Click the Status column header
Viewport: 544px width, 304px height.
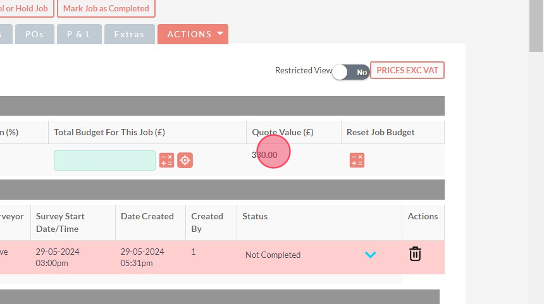(255, 216)
